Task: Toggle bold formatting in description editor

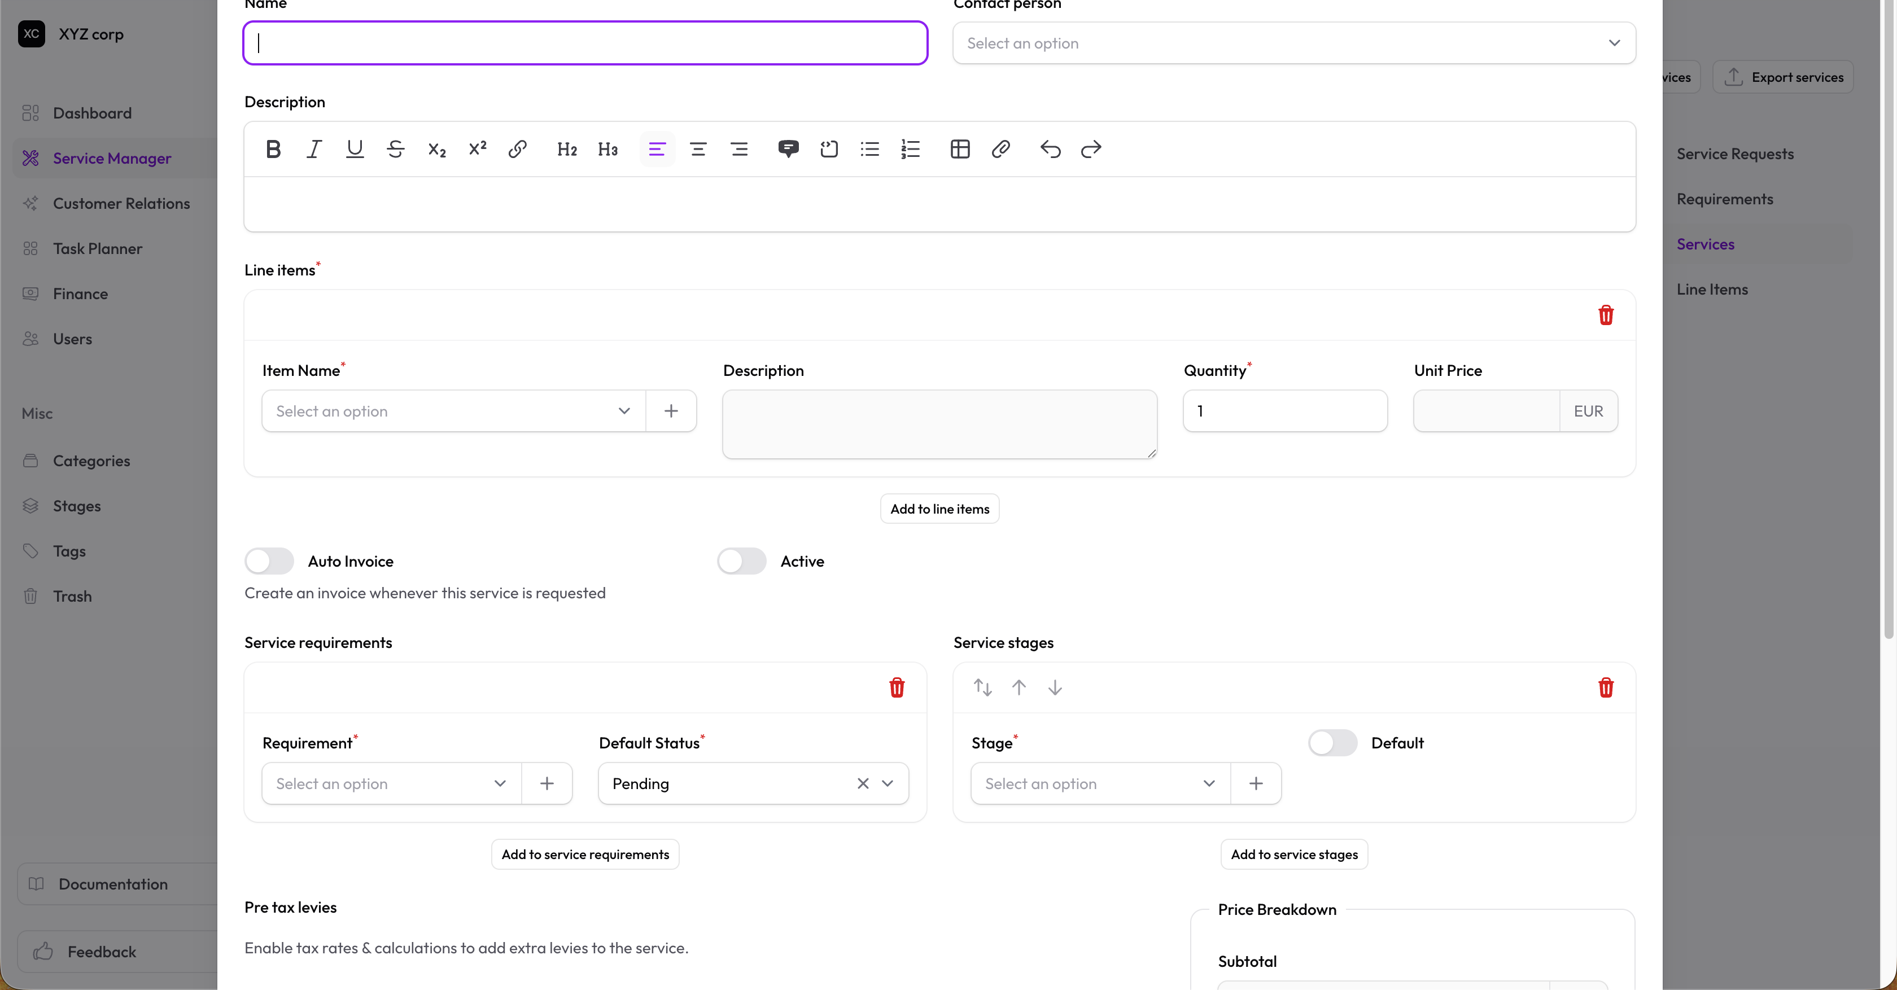Action: (273, 150)
